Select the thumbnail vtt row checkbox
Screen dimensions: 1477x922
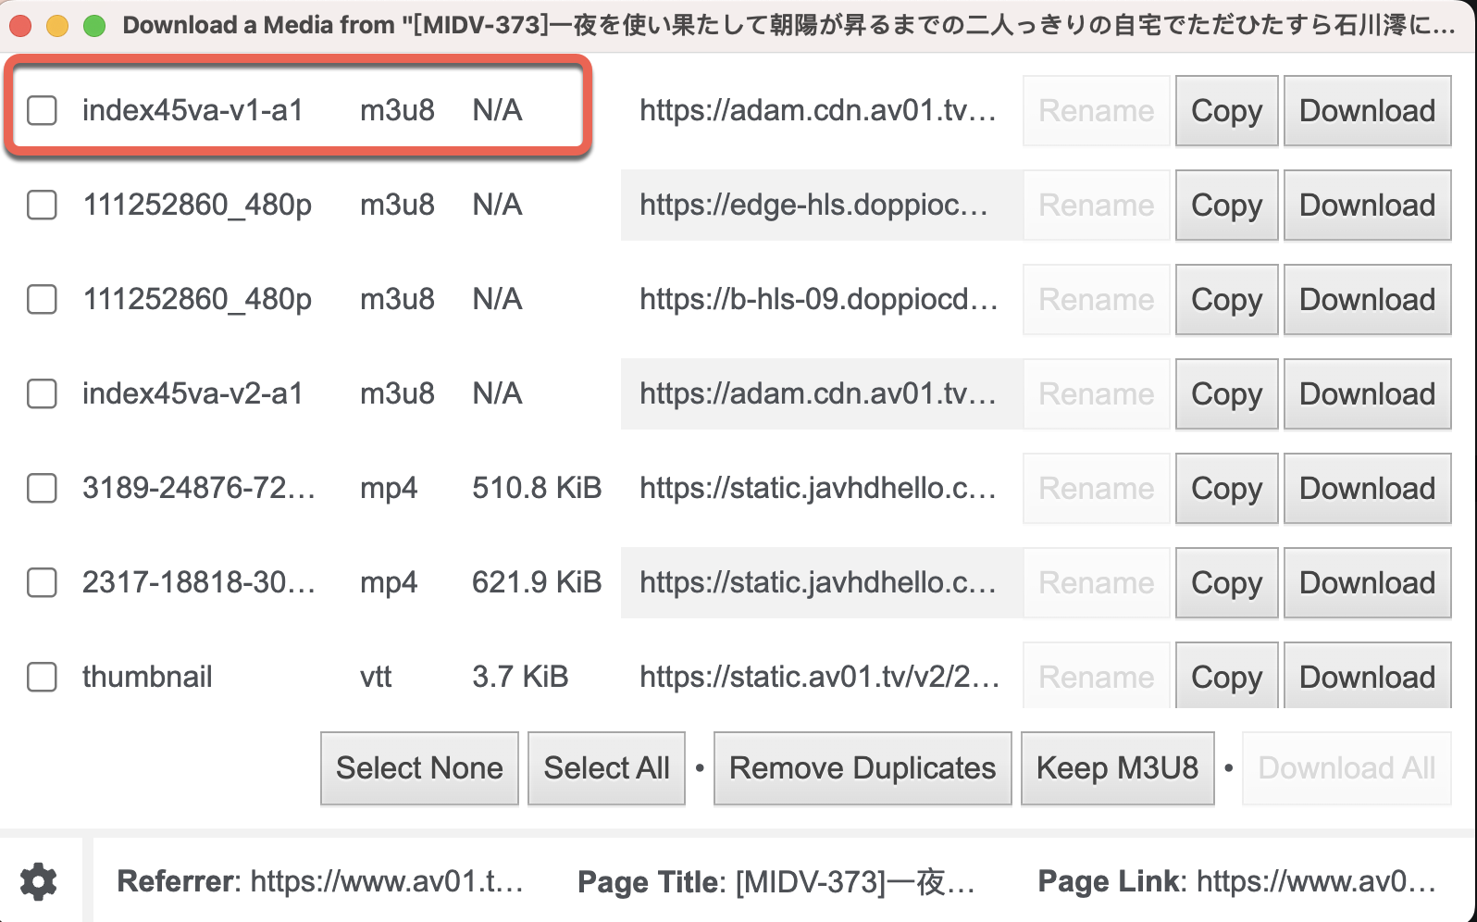pos(42,677)
